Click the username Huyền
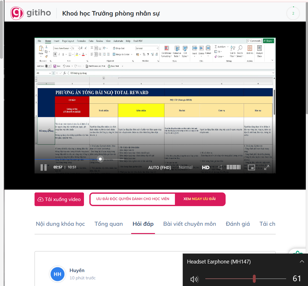 pos(77,270)
